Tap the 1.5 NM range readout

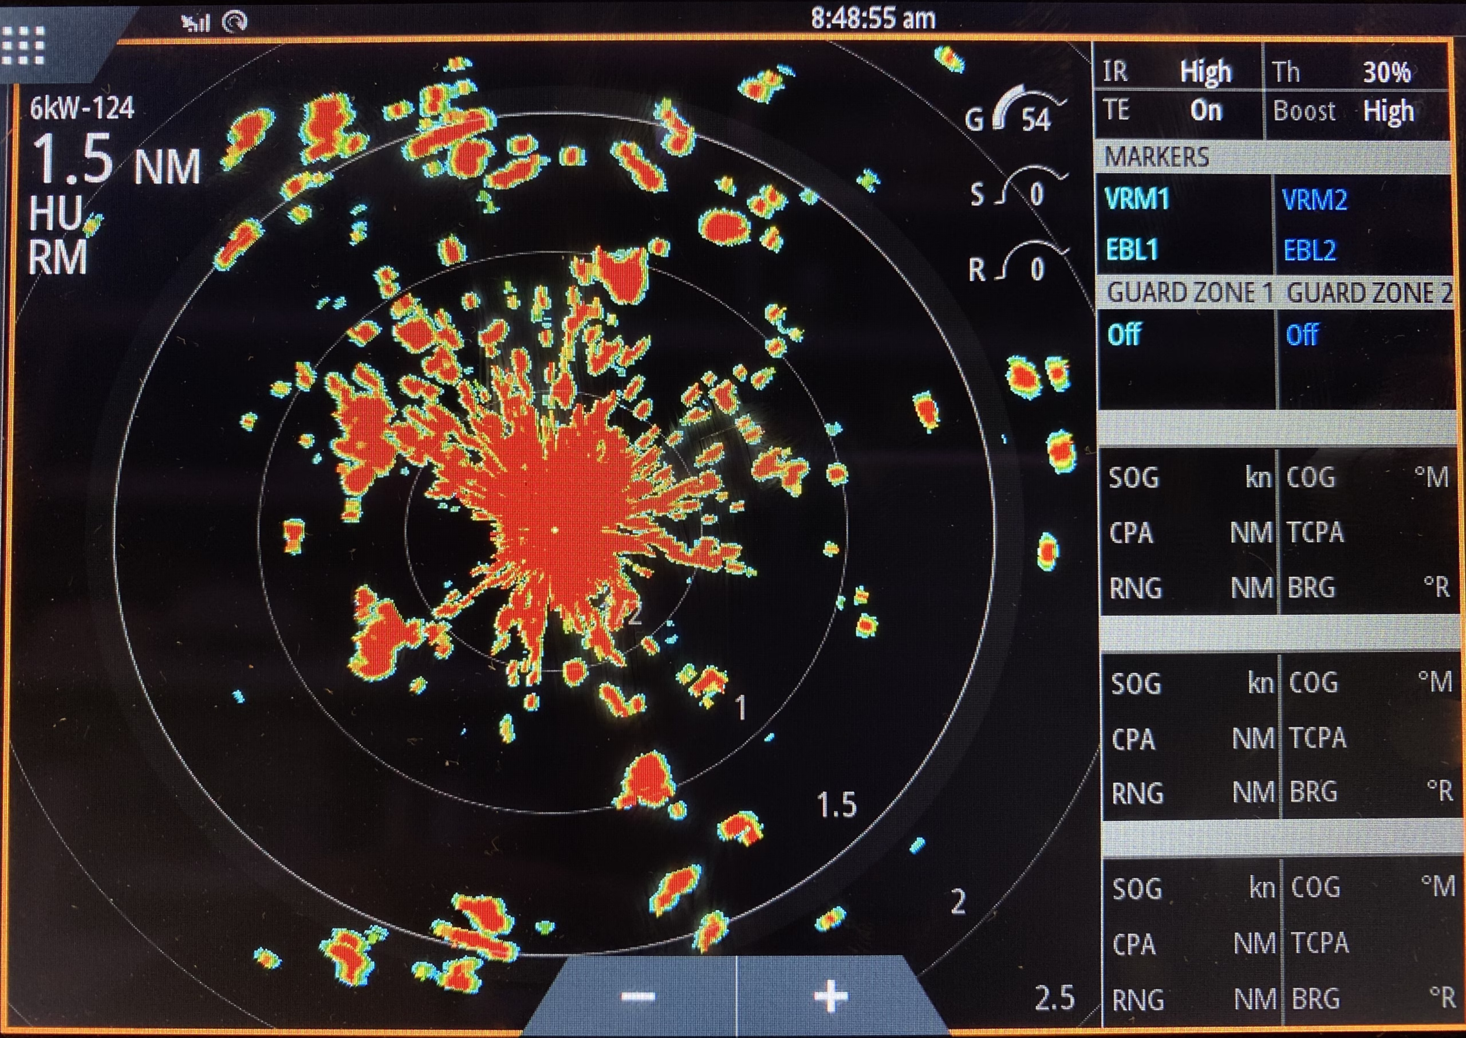pyautogui.click(x=116, y=160)
